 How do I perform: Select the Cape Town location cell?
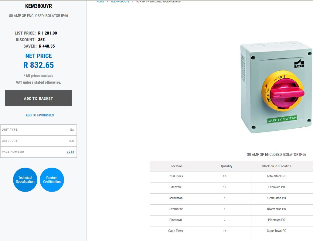(x=176, y=231)
